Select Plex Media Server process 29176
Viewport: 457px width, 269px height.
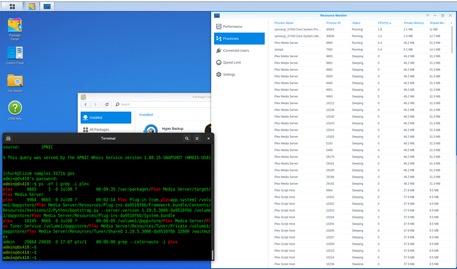click(362, 157)
